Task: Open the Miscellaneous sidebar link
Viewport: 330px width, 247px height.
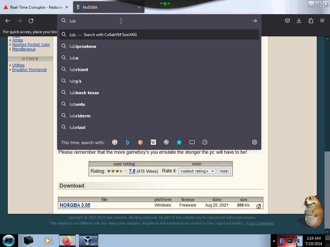Action: click(x=24, y=49)
